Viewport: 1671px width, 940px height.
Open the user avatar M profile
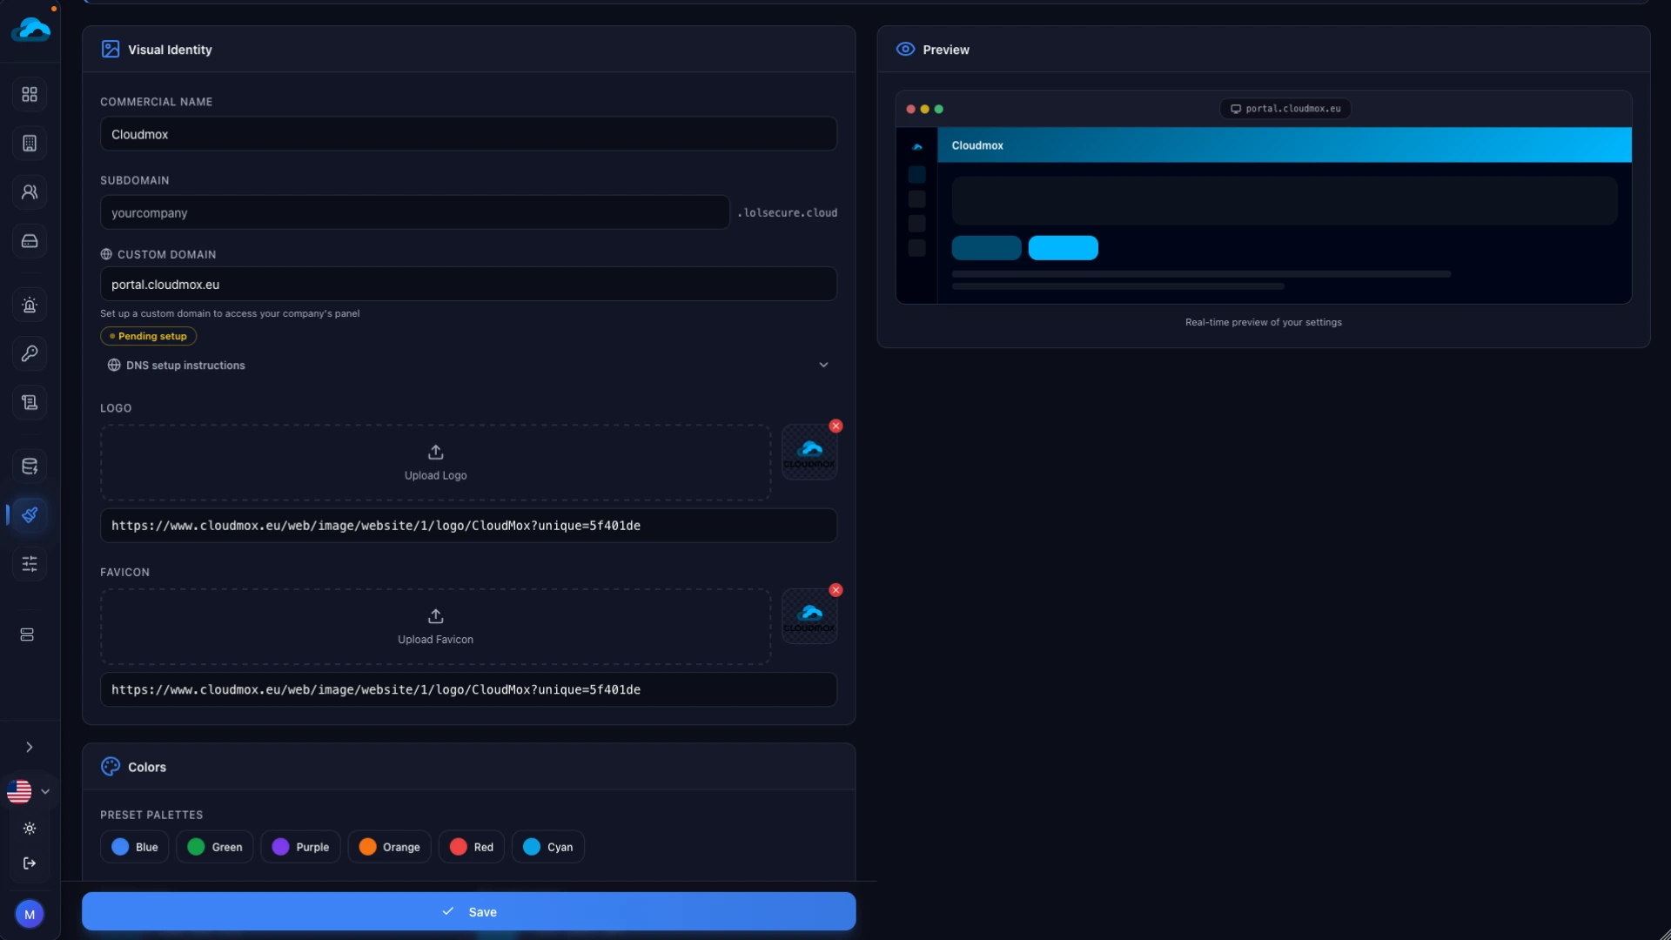(x=30, y=914)
